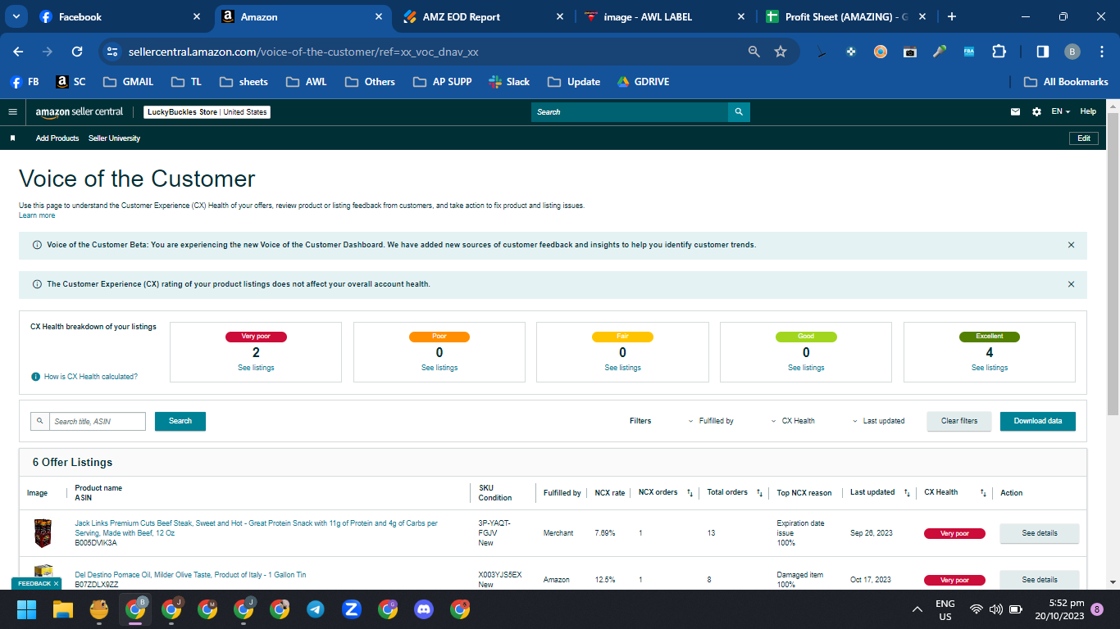This screenshot has height=629, width=1120.
Task: Go back using the browser back arrow
Action: pos(18,52)
